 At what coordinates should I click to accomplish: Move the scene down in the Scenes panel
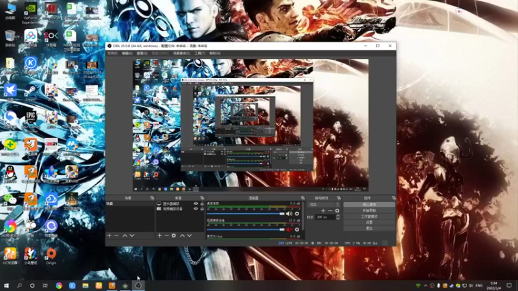point(132,235)
